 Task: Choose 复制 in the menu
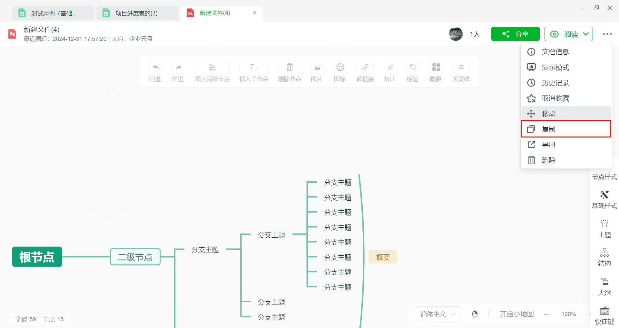(x=566, y=129)
